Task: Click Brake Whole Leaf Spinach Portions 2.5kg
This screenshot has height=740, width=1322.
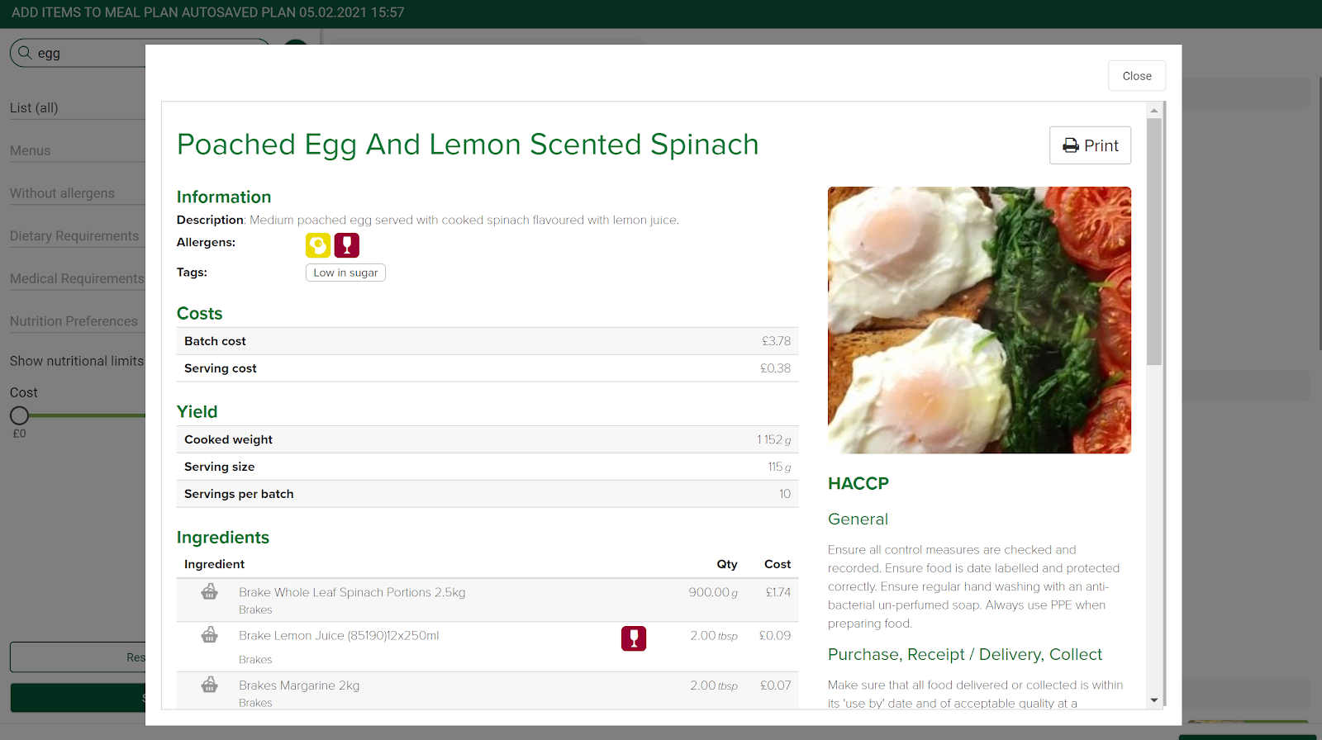Action: pyautogui.click(x=352, y=592)
